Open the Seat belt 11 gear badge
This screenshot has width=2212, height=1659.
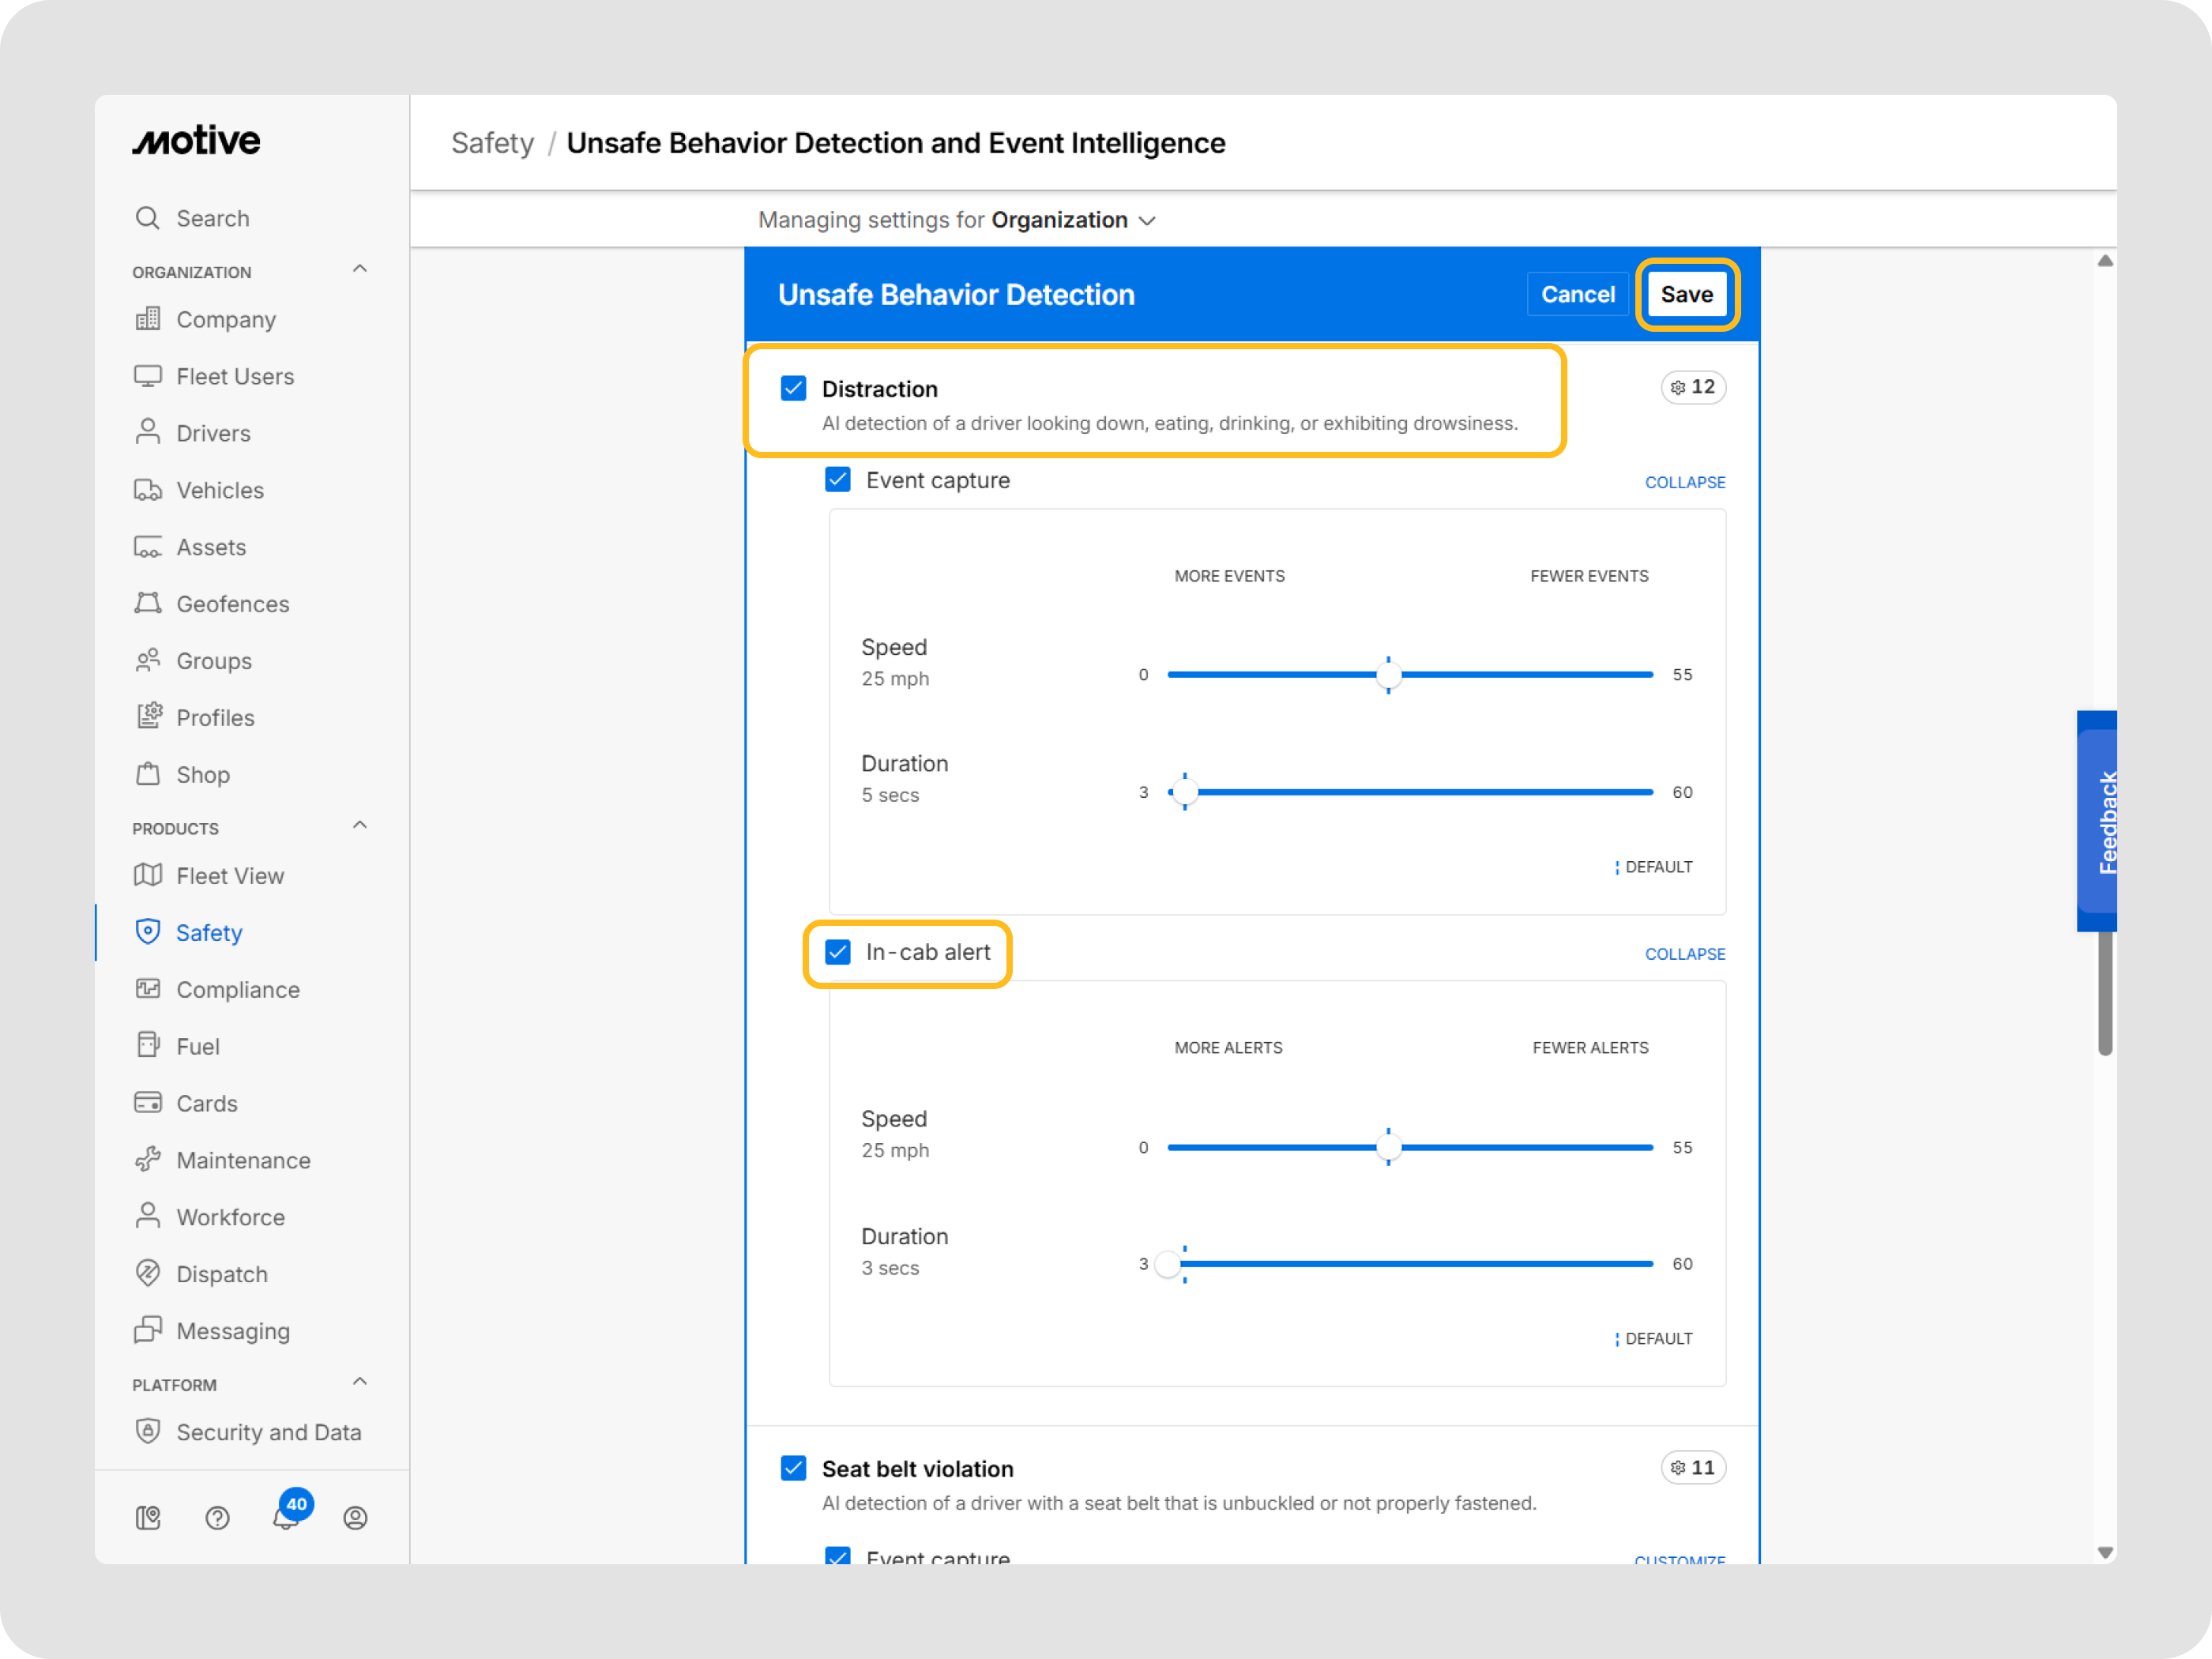[x=1692, y=1467]
